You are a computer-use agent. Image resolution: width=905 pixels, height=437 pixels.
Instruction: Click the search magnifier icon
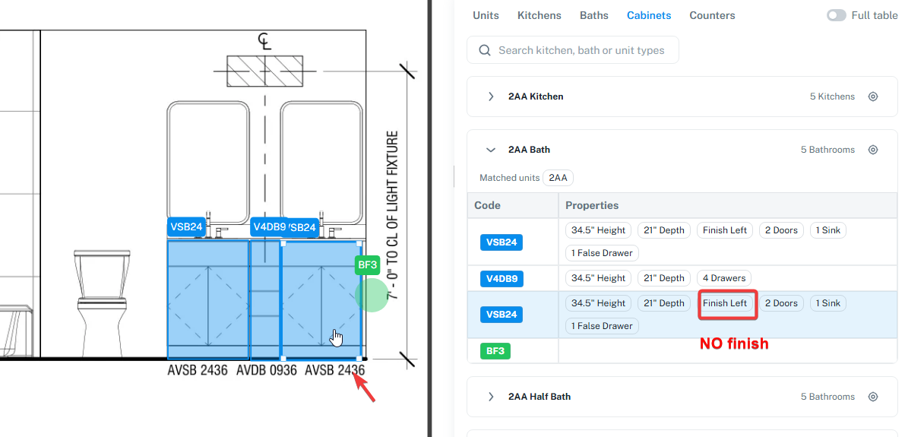(485, 50)
